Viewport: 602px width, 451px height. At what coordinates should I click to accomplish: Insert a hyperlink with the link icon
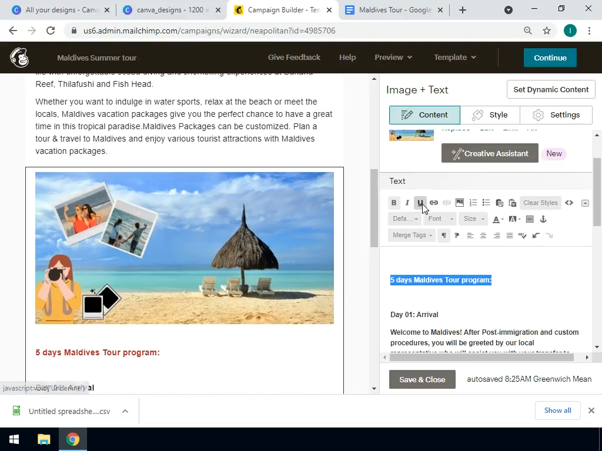433,203
